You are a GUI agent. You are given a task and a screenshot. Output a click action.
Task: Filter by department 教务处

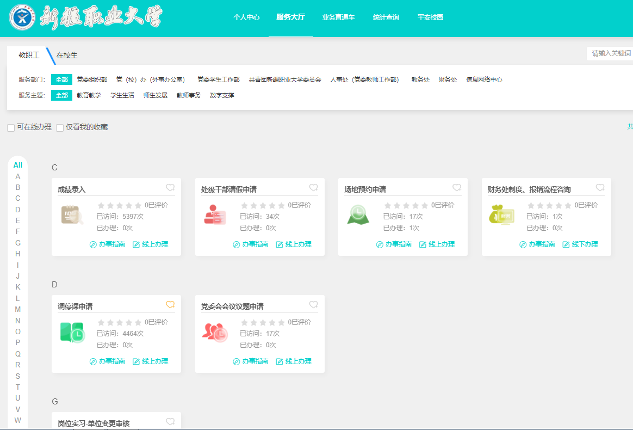coord(421,79)
